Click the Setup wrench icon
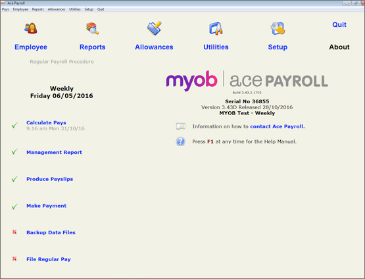 pyautogui.click(x=278, y=28)
